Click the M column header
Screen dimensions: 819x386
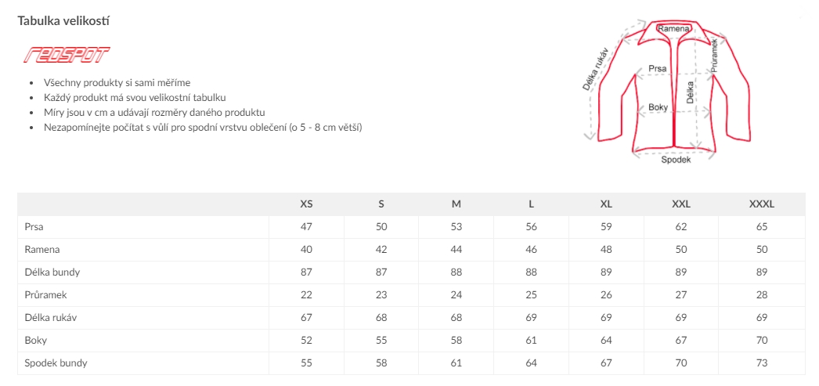[456, 204]
